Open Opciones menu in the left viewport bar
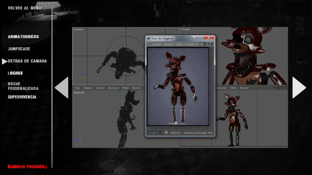Viewport: 312px width, 175px height. pyautogui.click(x=113, y=88)
